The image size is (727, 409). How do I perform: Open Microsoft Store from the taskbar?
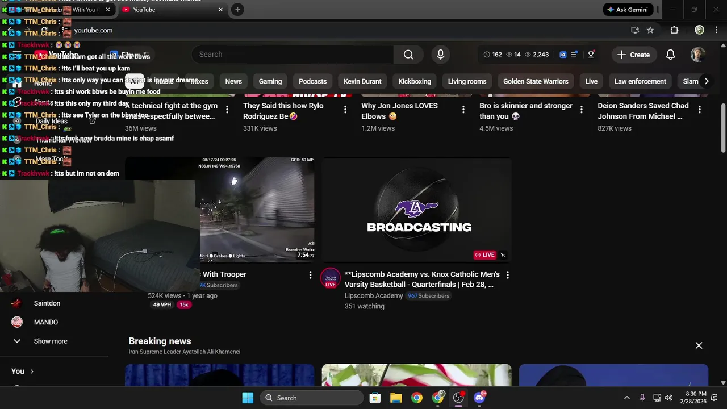click(x=375, y=398)
